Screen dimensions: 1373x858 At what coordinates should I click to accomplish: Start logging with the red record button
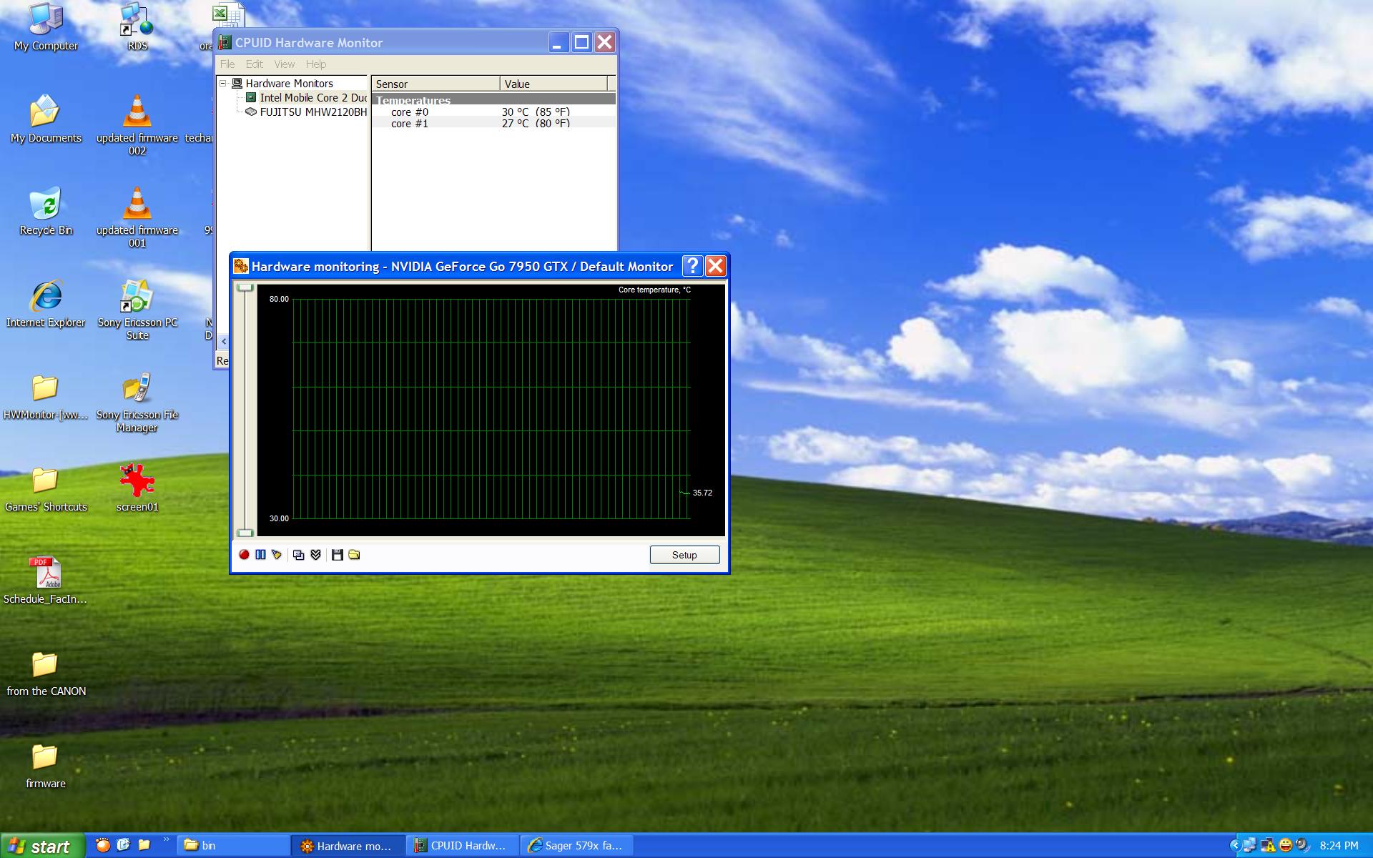244,555
